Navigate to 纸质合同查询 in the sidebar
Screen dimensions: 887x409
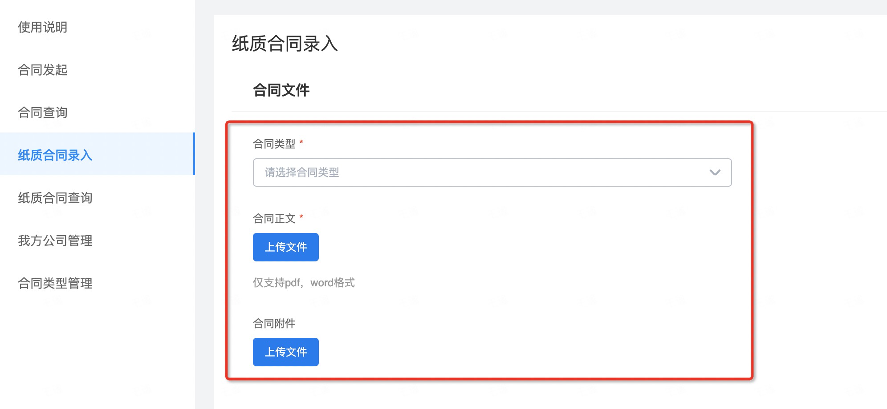pyautogui.click(x=55, y=198)
